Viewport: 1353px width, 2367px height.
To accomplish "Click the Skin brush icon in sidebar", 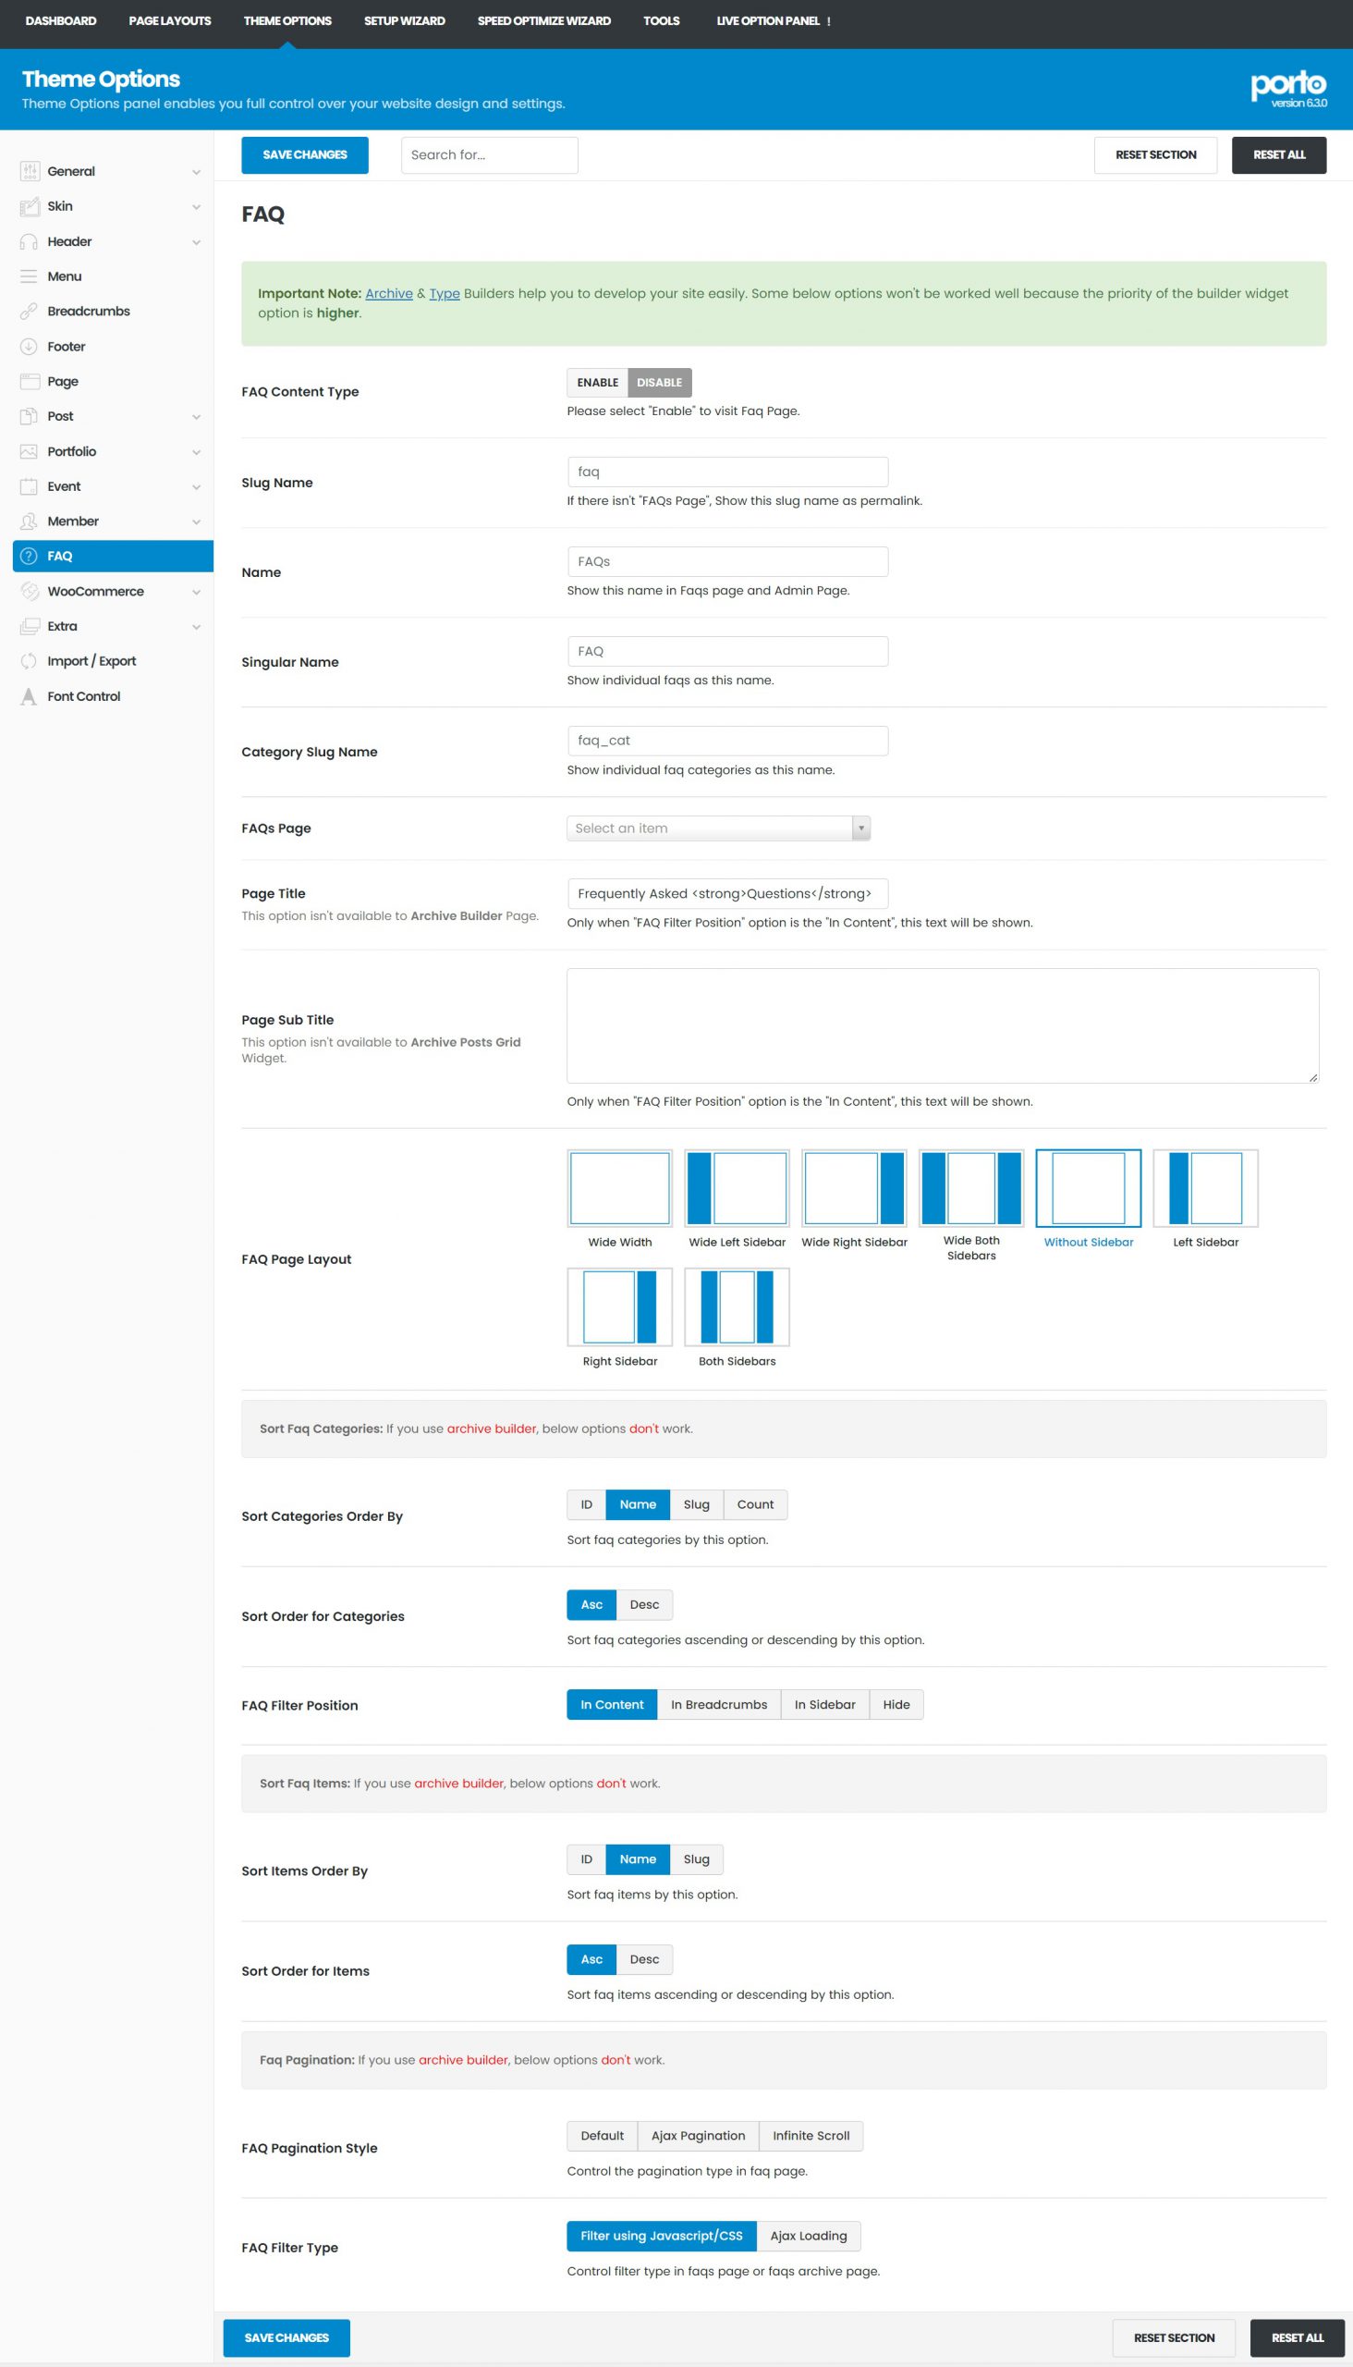I will tap(29, 206).
